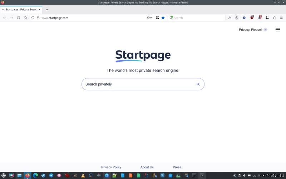
Task: Open the browser home page
Action: point(25,18)
